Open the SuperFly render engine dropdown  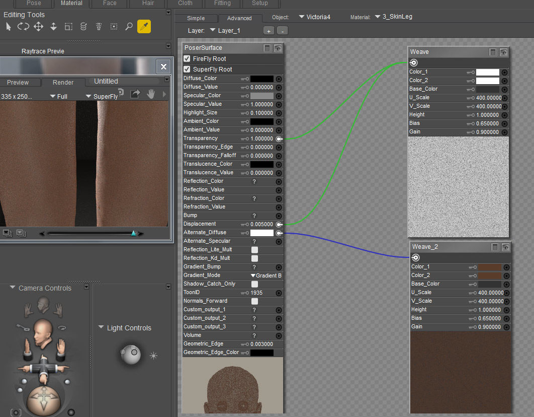coord(101,96)
